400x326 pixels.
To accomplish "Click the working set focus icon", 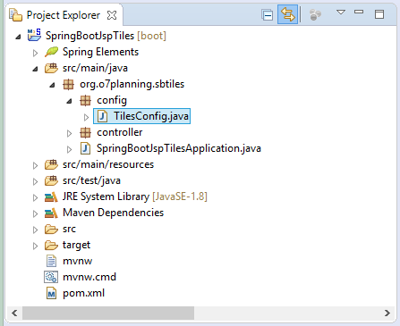I will pyautogui.click(x=315, y=14).
